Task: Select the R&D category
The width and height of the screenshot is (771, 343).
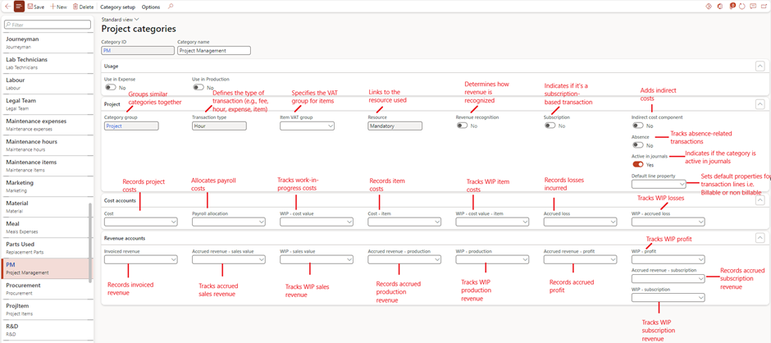Action: 47,330
